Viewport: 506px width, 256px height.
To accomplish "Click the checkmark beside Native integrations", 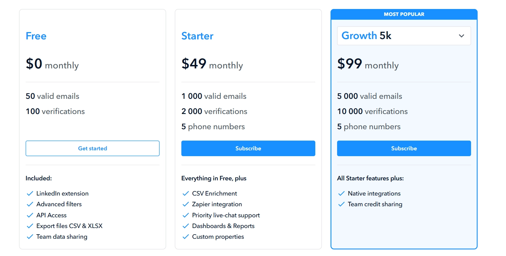I will (341, 193).
